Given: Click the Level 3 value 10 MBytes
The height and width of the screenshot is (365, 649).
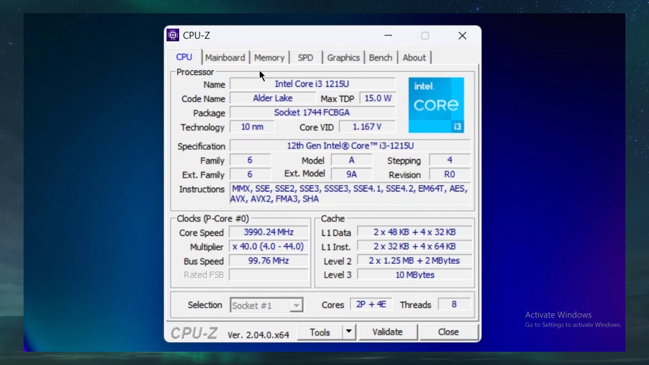Looking at the screenshot, I should click(x=414, y=275).
